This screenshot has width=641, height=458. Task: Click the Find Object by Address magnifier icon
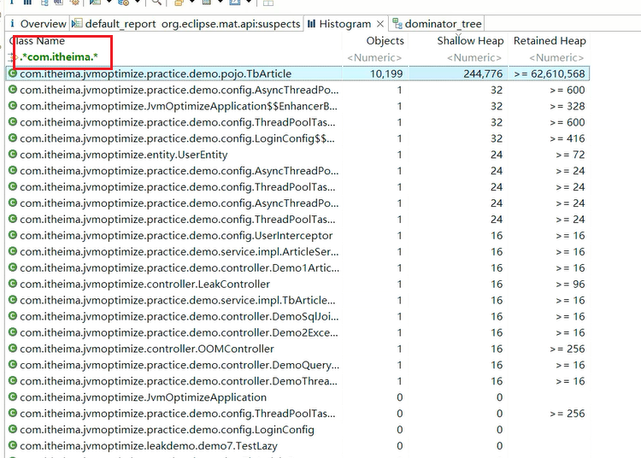pyautogui.click(x=156, y=3)
